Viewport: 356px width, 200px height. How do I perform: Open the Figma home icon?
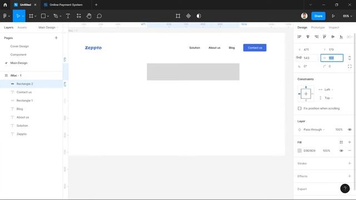coord(5,5)
